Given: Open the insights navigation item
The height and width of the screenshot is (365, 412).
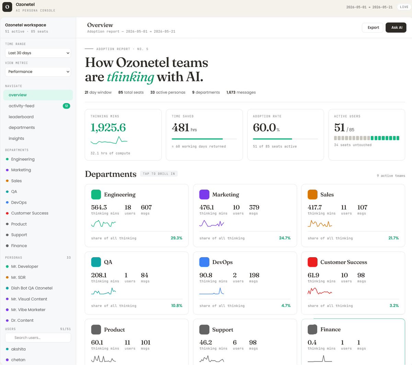Looking at the screenshot, I should (x=38, y=138).
